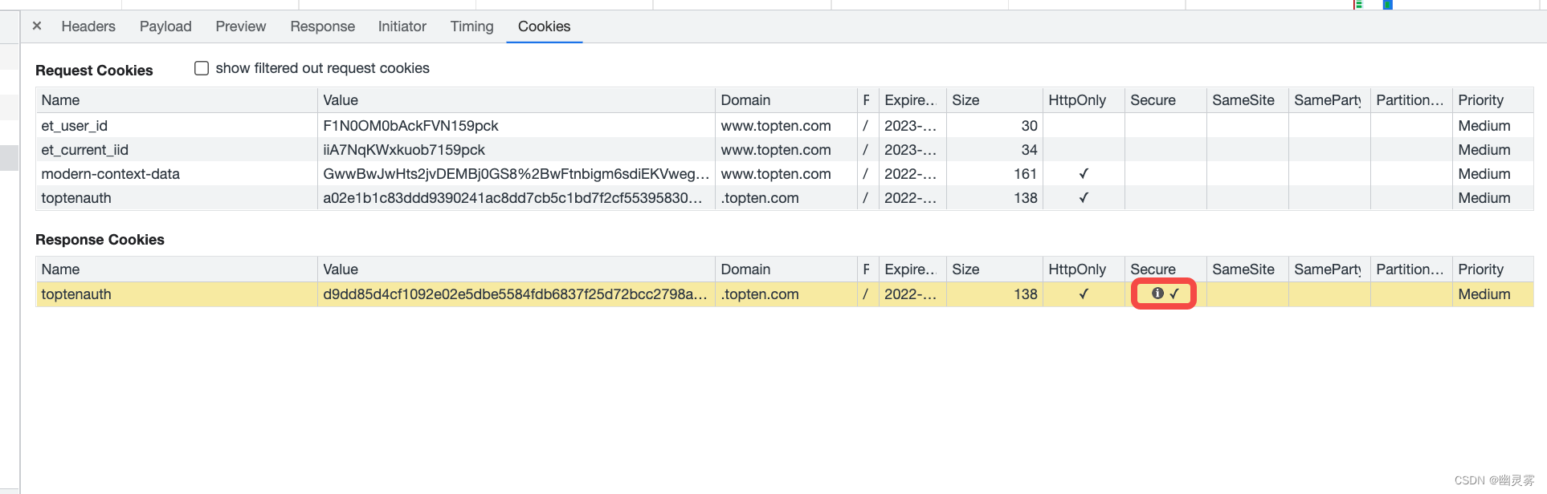Screen dimensions: 1547x494
Task: Click .topten.com domain in response cookie
Action: [760, 294]
